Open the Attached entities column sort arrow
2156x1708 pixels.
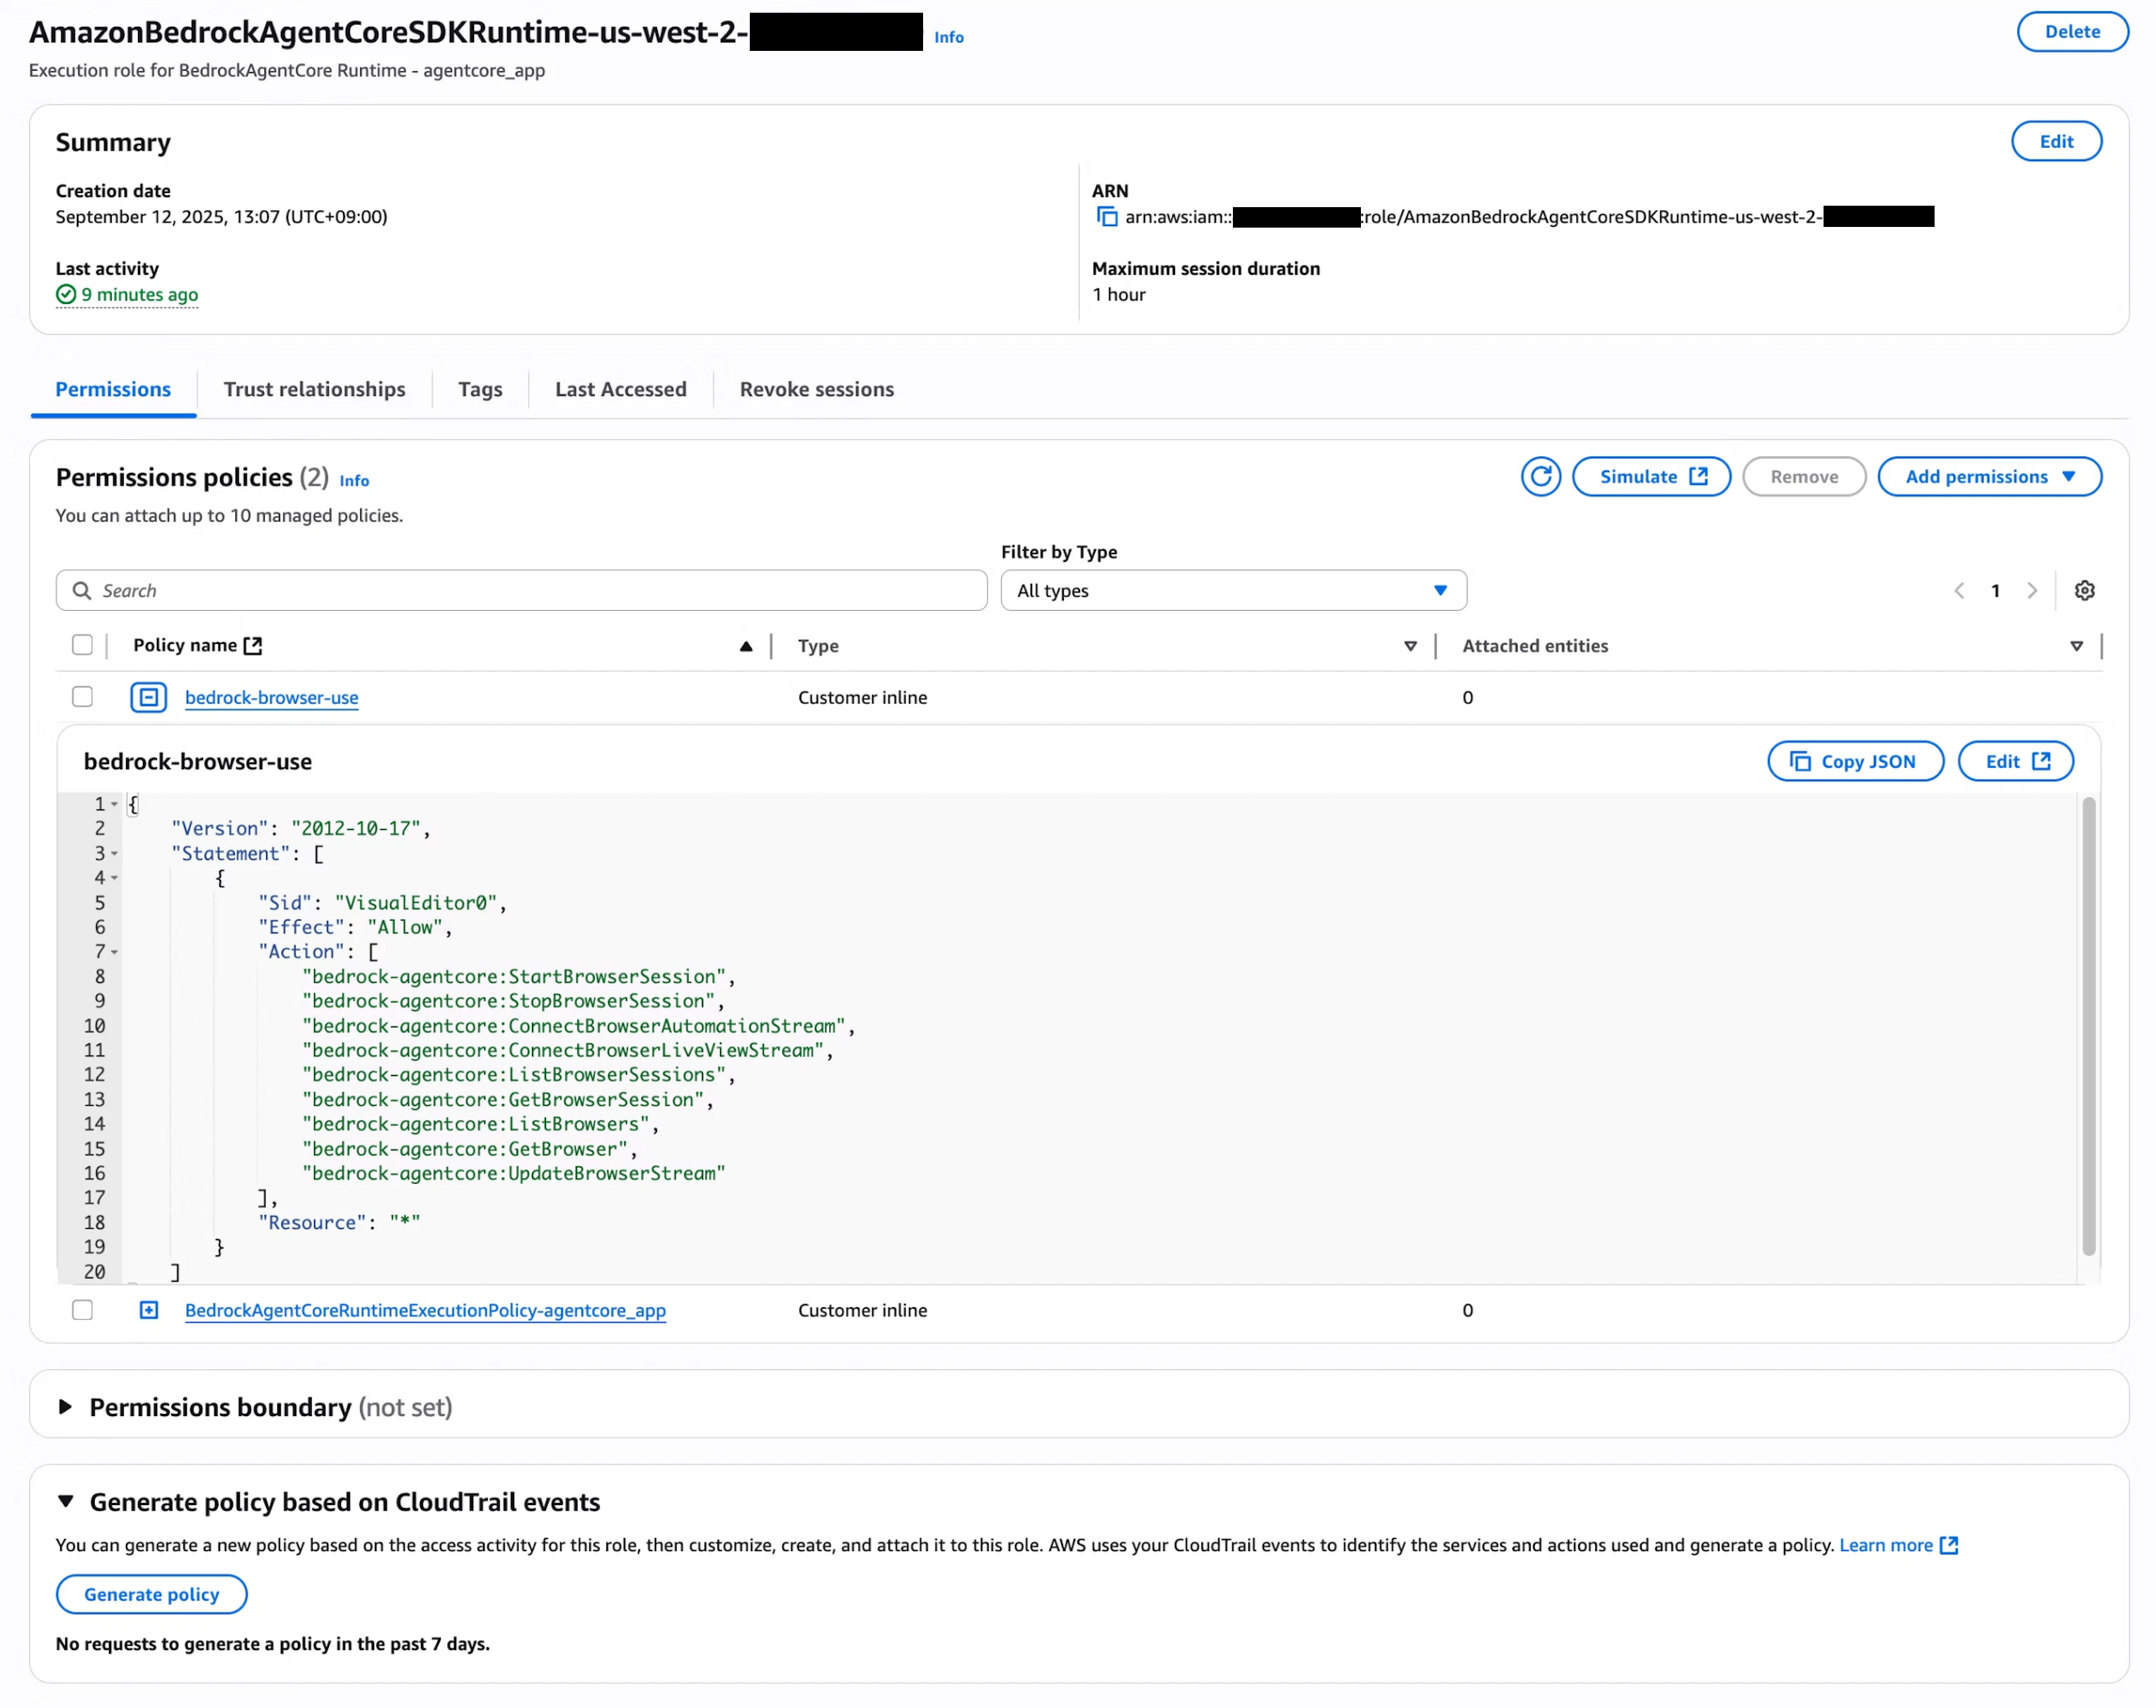2077,647
